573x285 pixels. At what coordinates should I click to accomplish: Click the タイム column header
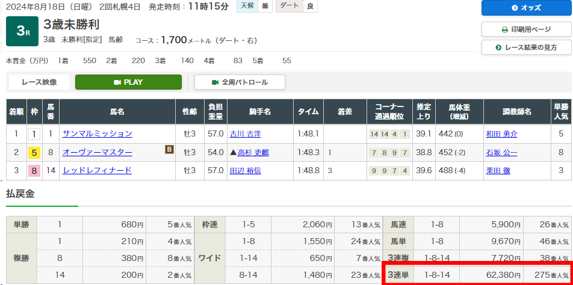[308, 112]
